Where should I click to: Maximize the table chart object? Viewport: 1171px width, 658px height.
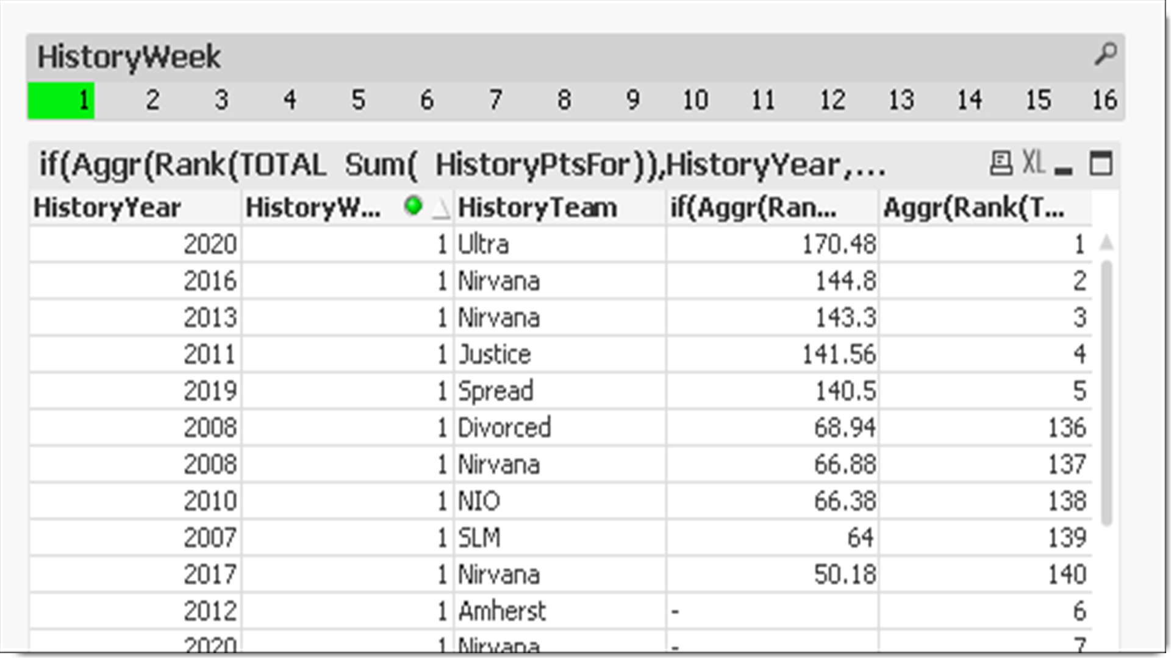pos(1101,164)
